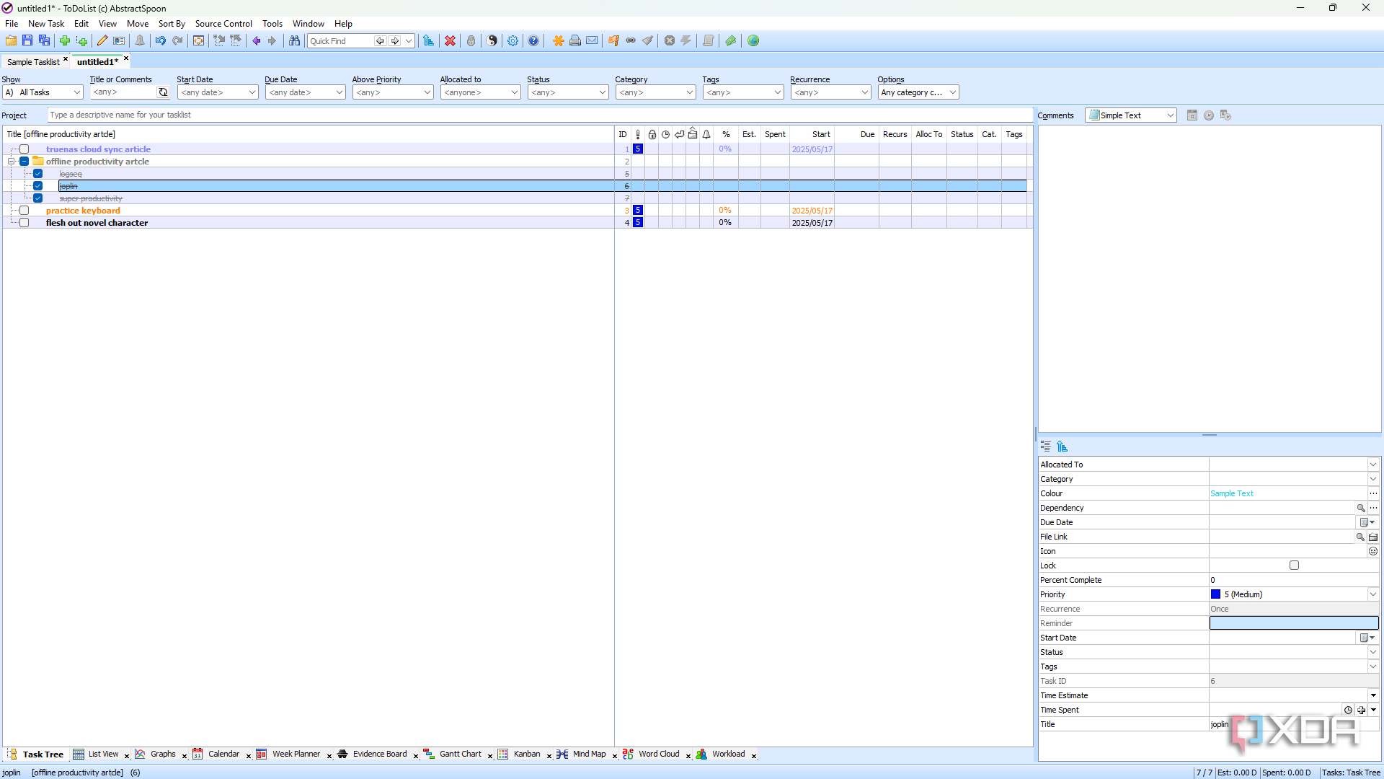Switch to the Sample Tasklist tab
The image size is (1384, 779).
point(33,62)
